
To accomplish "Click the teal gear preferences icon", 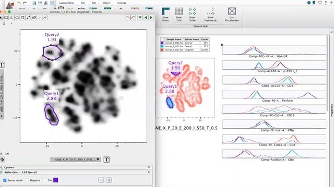I will tap(309, 3).
